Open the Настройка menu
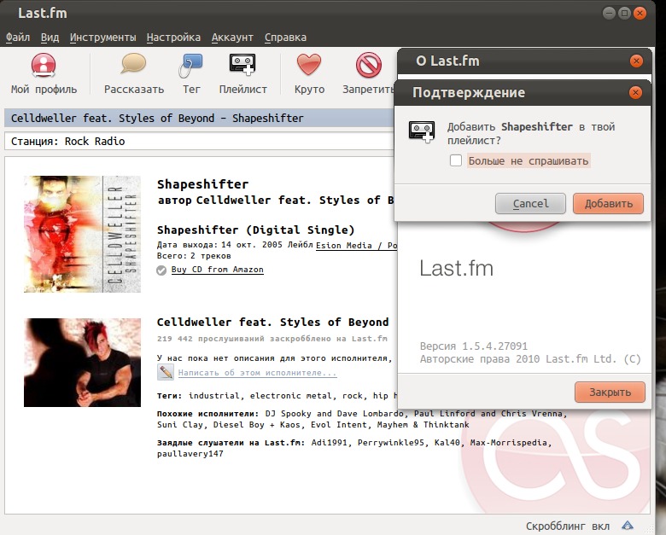666x535 pixels. point(173,38)
